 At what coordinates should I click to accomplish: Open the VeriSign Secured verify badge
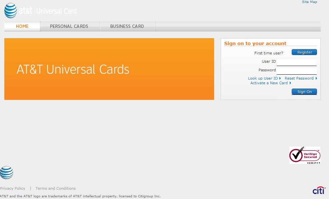(305, 155)
